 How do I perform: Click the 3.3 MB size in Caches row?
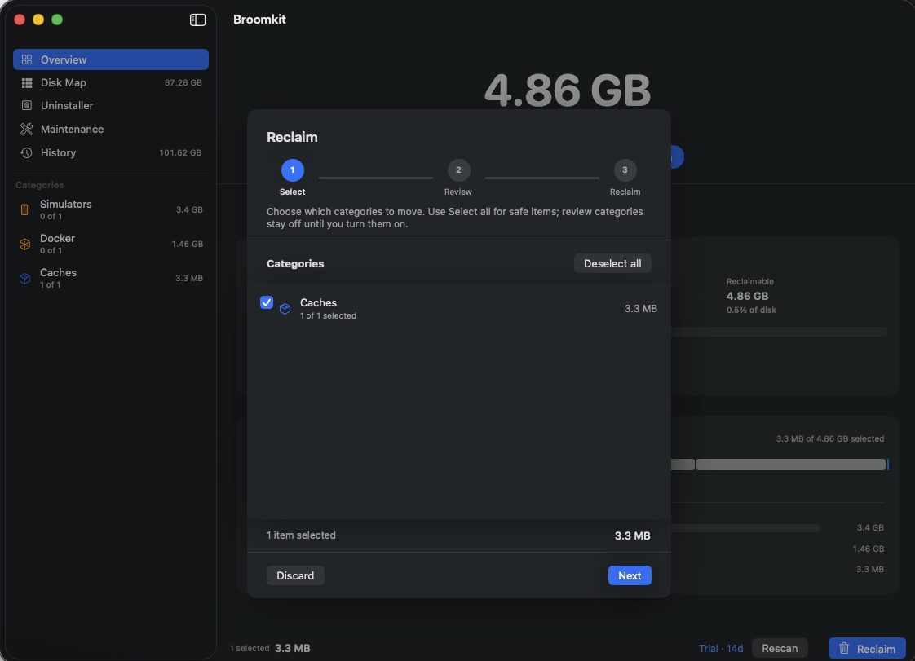pos(641,309)
